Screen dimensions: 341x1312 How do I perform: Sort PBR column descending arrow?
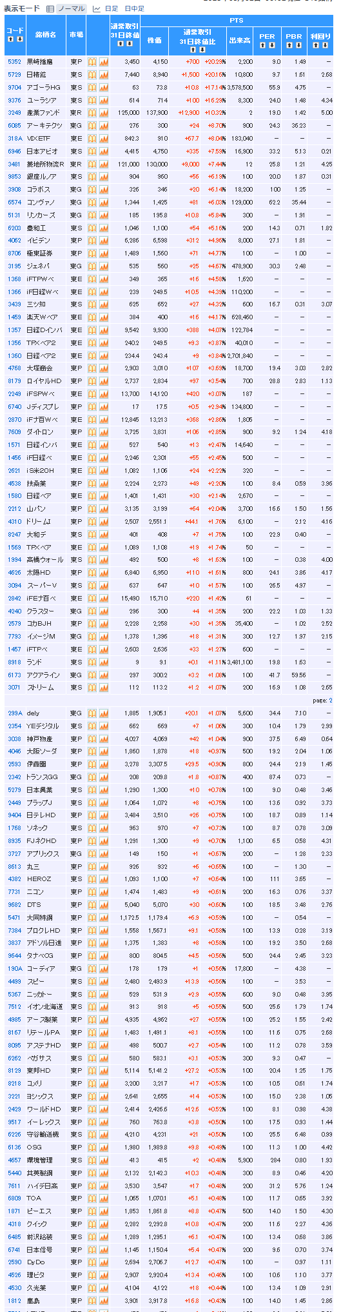pos(298,45)
